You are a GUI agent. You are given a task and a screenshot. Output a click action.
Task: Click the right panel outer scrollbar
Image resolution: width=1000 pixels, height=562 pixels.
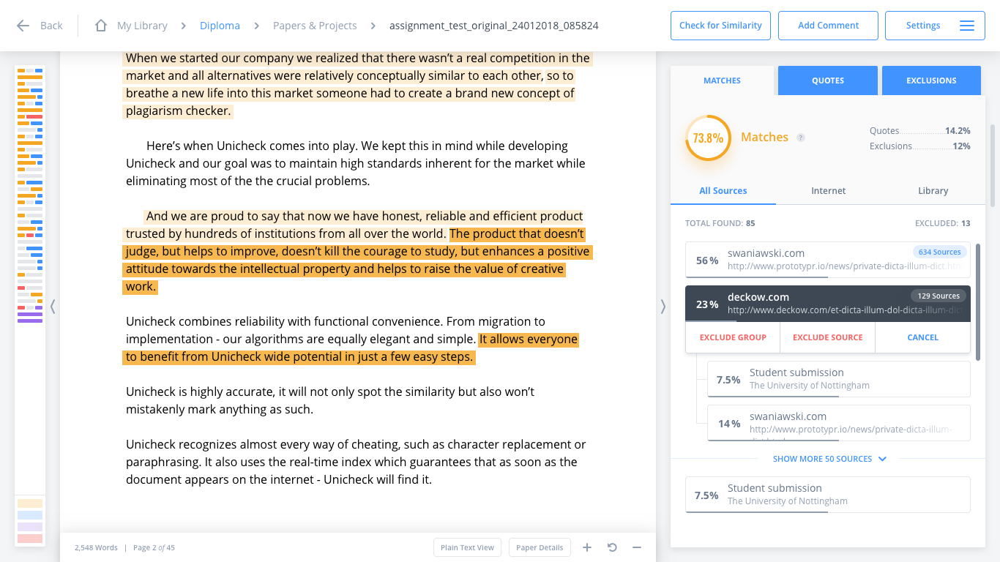[x=993, y=165]
